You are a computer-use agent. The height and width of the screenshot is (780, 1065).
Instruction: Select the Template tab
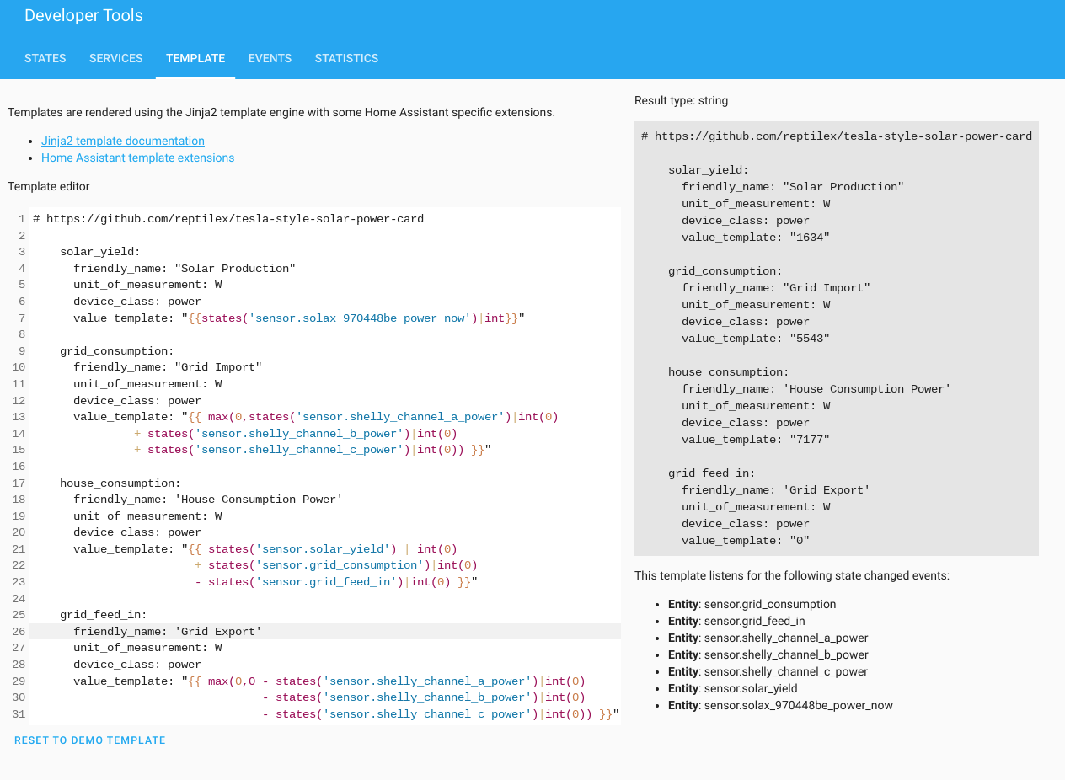click(195, 58)
